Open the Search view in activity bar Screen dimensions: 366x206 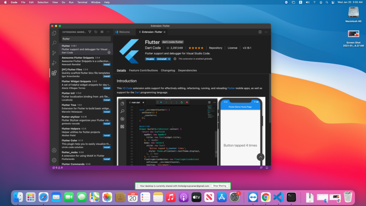[x=54, y=43]
